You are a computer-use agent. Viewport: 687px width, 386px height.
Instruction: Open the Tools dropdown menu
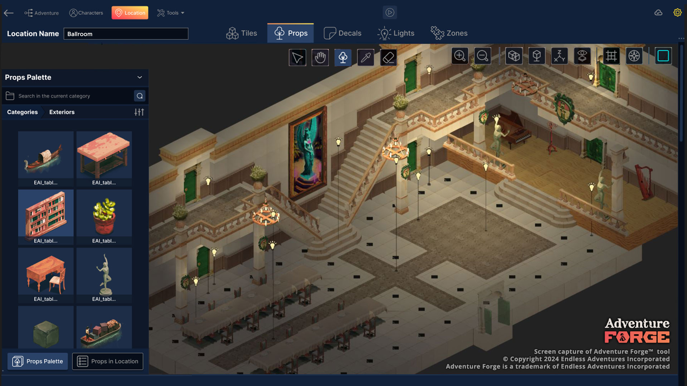(x=171, y=13)
